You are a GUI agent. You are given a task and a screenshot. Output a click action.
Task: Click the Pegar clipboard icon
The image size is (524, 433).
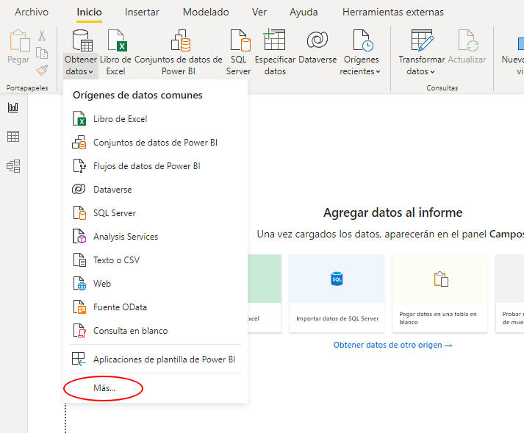[19, 40]
